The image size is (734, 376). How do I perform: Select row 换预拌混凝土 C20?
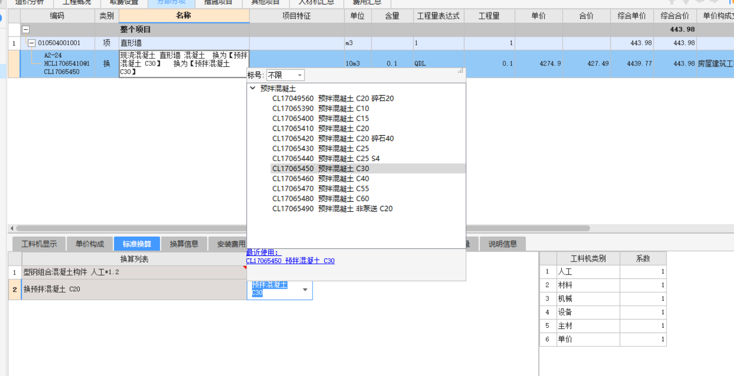tap(134, 289)
